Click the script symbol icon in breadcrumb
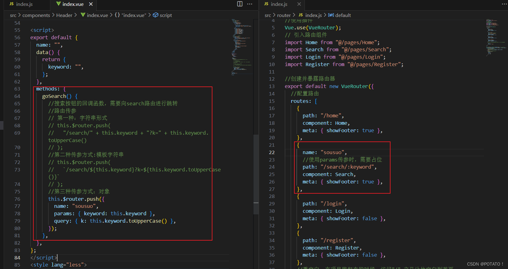Screen dimensions: 508x269 [156, 15]
